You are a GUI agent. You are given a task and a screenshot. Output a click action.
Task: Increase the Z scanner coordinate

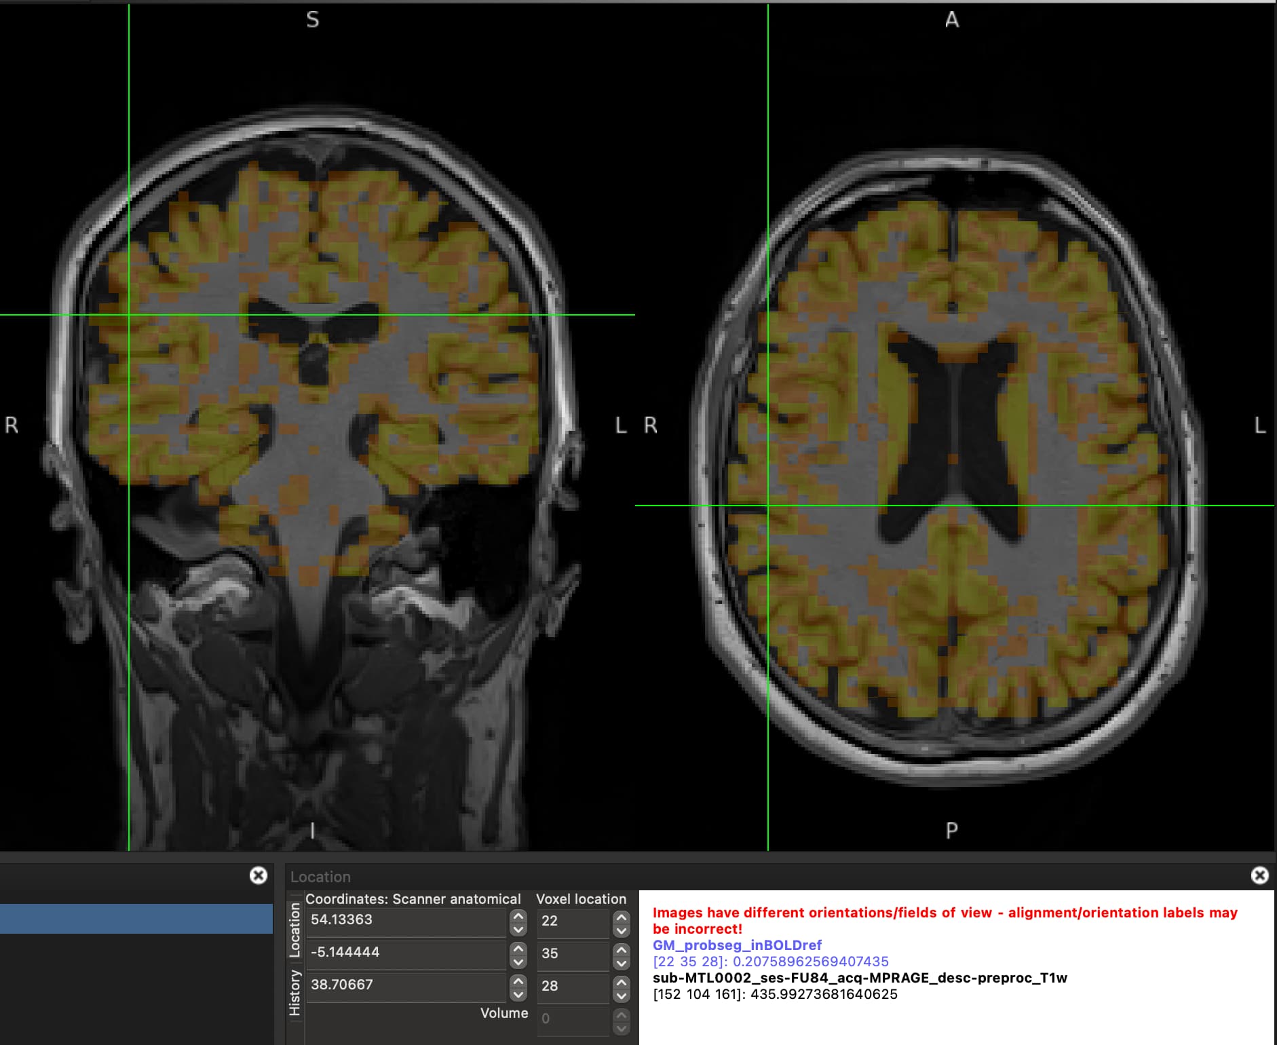coord(518,981)
